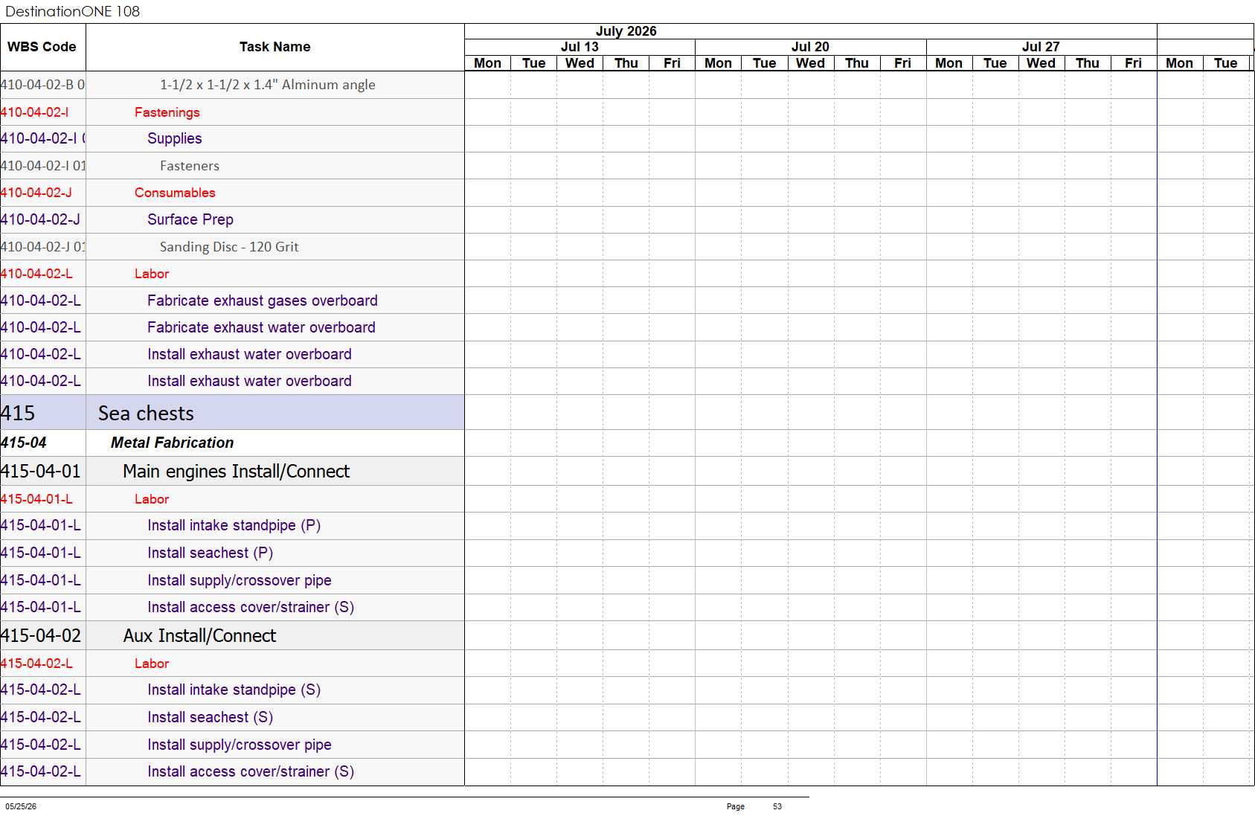
Task: Select the 'Surface Prep' task
Action: tap(190, 219)
